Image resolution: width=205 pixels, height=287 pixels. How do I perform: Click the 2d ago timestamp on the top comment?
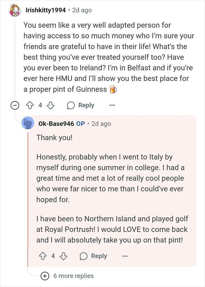click(83, 10)
